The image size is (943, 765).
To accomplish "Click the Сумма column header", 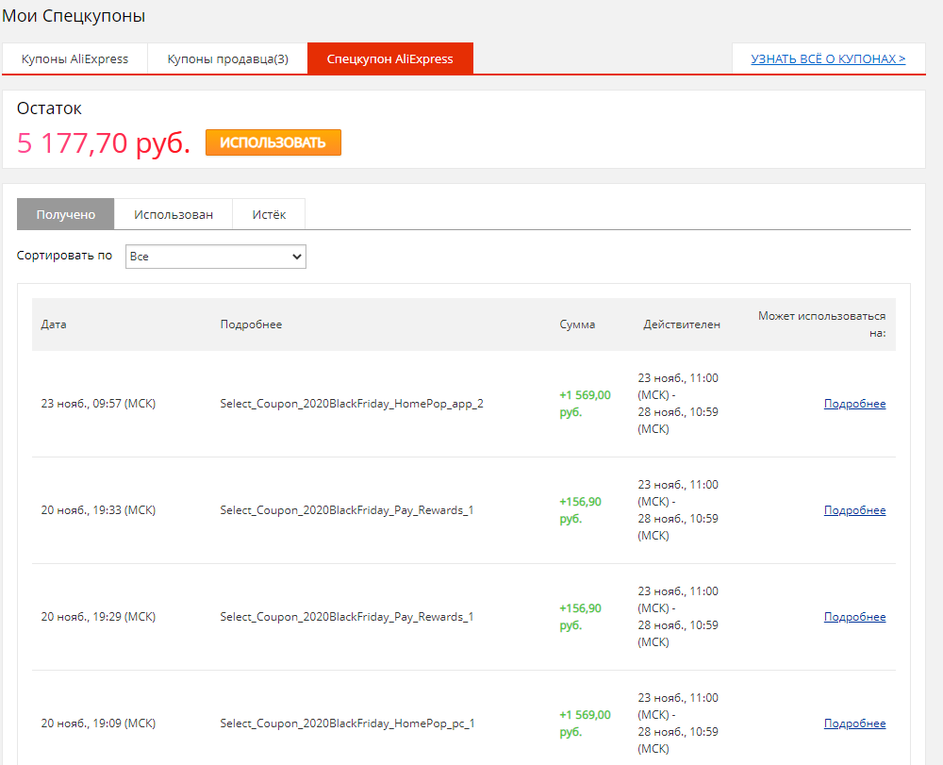I will pyautogui.click(x=577, y=324).
